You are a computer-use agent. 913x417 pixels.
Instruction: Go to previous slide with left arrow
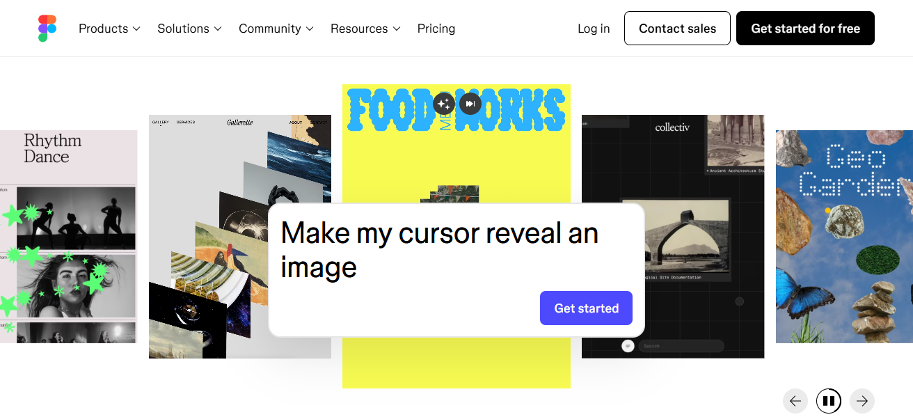(x=795, y=401)
